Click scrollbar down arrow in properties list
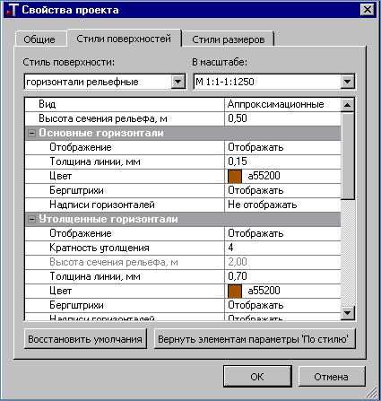The width and height of the screenshot is (381, 401). click(347, 313)
